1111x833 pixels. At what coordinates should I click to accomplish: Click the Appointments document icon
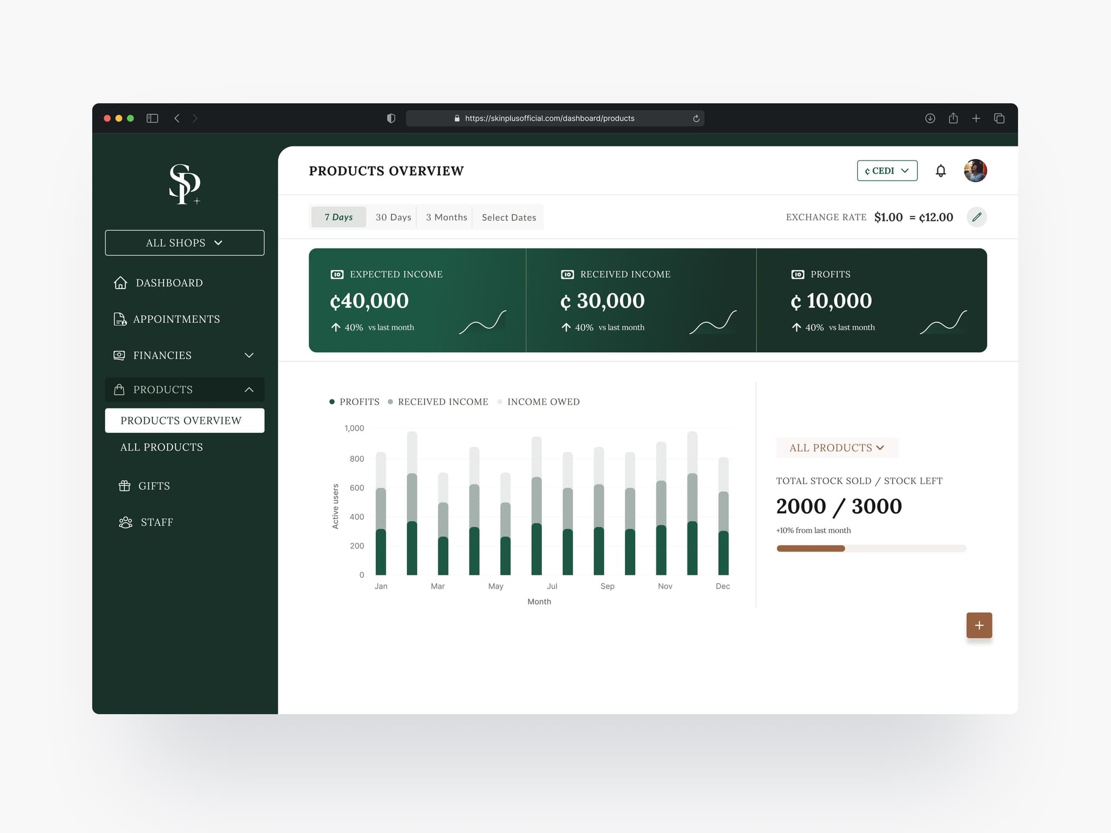pos(120,319)
